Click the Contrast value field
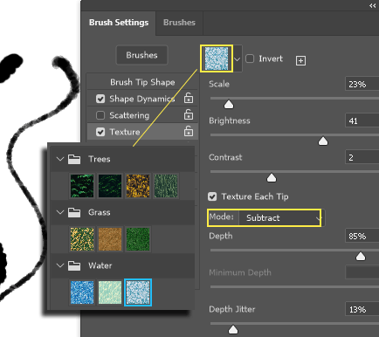The height and width of the screenshot is (337, 379). point(362,157)
